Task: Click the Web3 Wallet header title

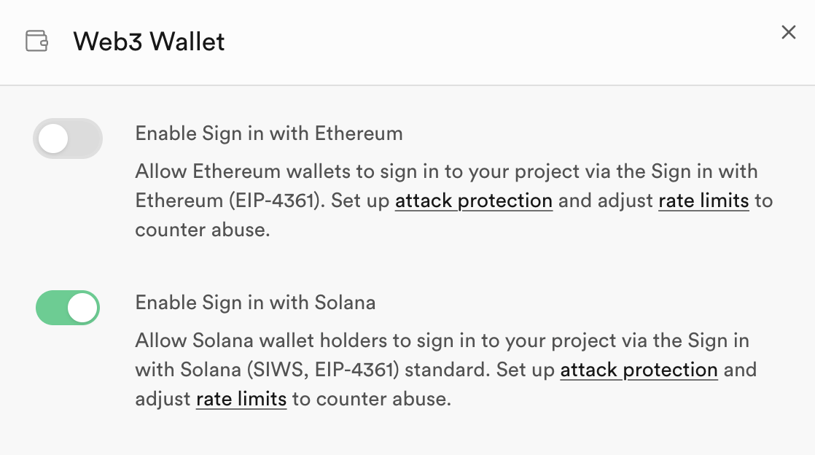Action: coord(149,42)
